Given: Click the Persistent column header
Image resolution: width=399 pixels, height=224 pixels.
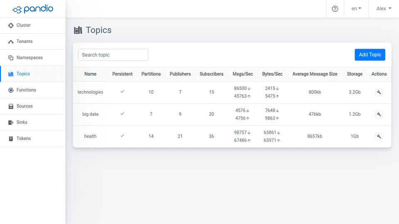Looking at the screenshot, I should tap(122, 74).
